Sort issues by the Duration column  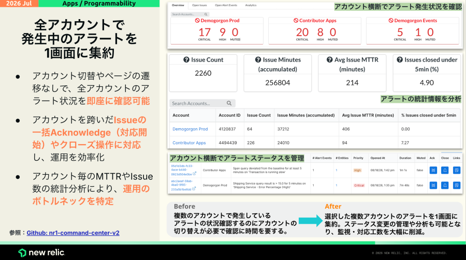pos(405,158)
